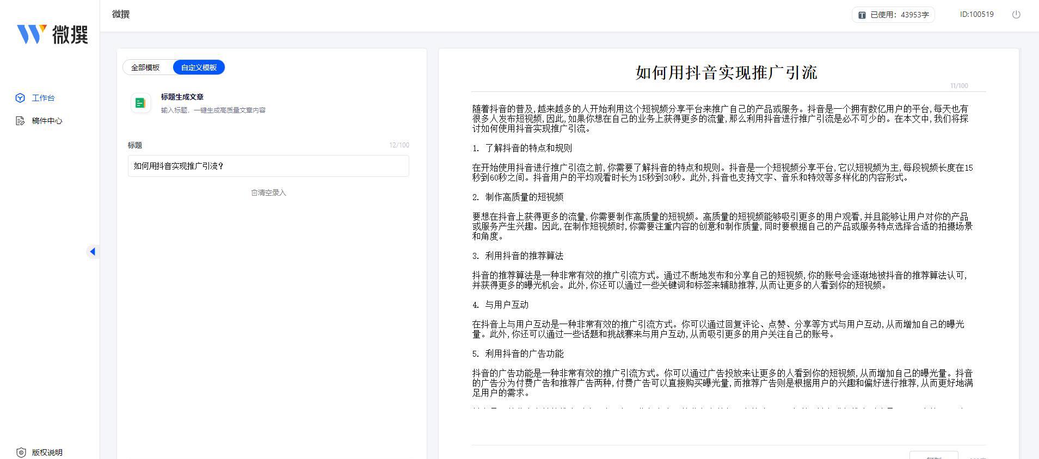Click the 已使用 word count badge
Viewport: 1039px width, 459px height.
tap(893, 15)
